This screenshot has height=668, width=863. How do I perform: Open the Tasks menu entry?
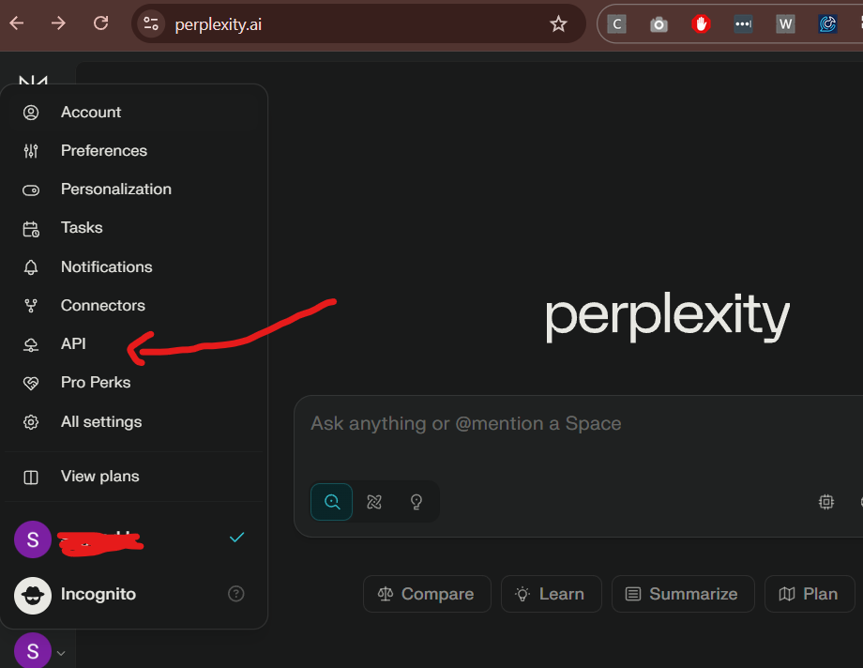(134, 228)
